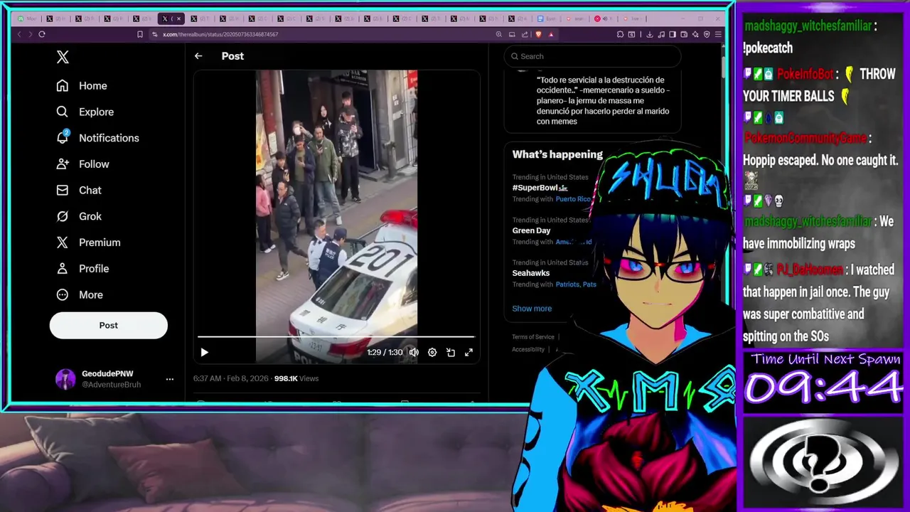Focus the Search box on X

(592, 56)
